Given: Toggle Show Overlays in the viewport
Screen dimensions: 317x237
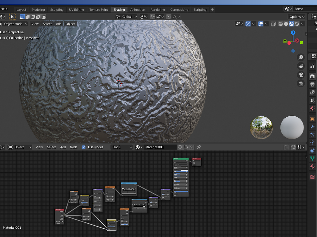Looking at the screenshot, I should [x=260, y=24].
